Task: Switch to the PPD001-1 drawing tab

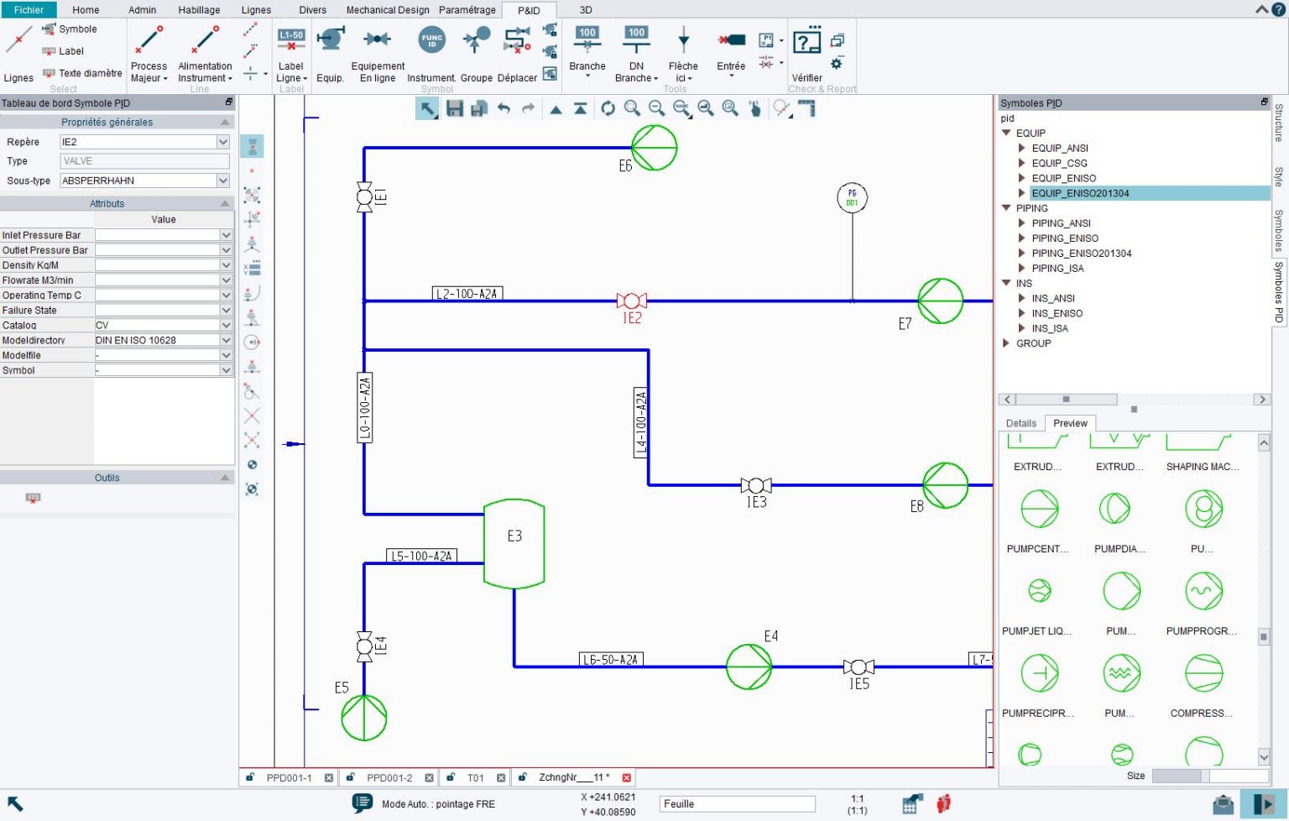Action: pos(289,777)
